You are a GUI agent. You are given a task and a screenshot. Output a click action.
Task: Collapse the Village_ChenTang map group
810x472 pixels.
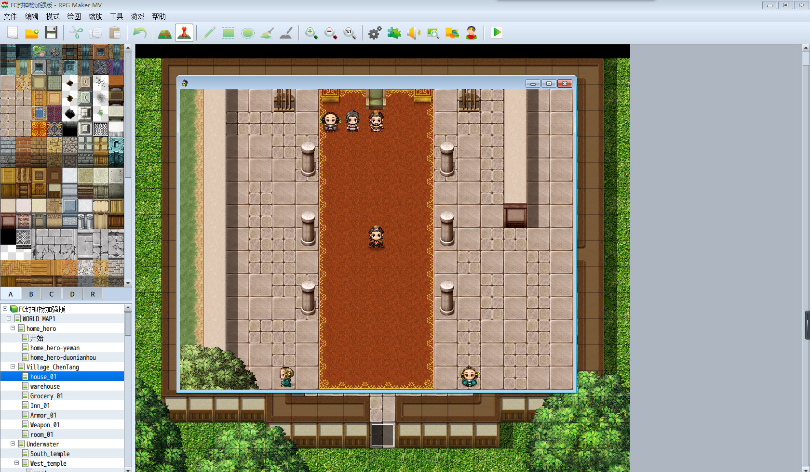pyautogui.click(x=13, y=367)
